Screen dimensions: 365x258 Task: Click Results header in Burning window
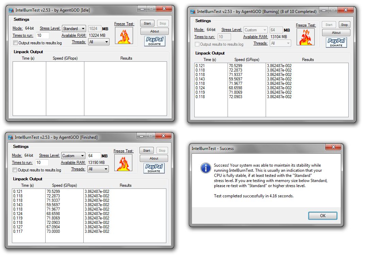(308, 60)
